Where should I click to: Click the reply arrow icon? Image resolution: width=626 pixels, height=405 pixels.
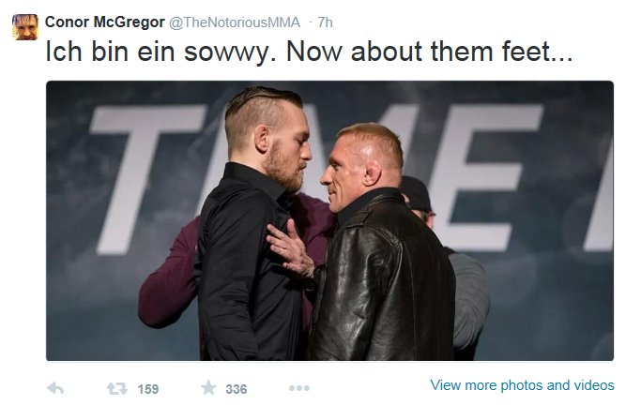click(55, 388)
